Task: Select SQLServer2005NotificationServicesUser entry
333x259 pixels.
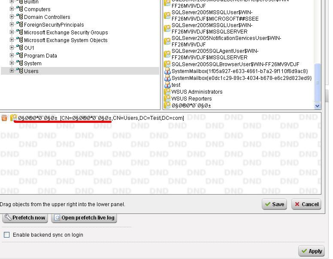Action: click(226, 41)
